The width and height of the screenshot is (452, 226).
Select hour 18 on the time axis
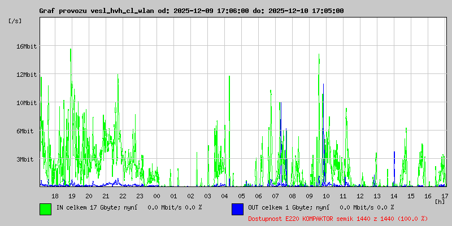click(x=55, y=195)
